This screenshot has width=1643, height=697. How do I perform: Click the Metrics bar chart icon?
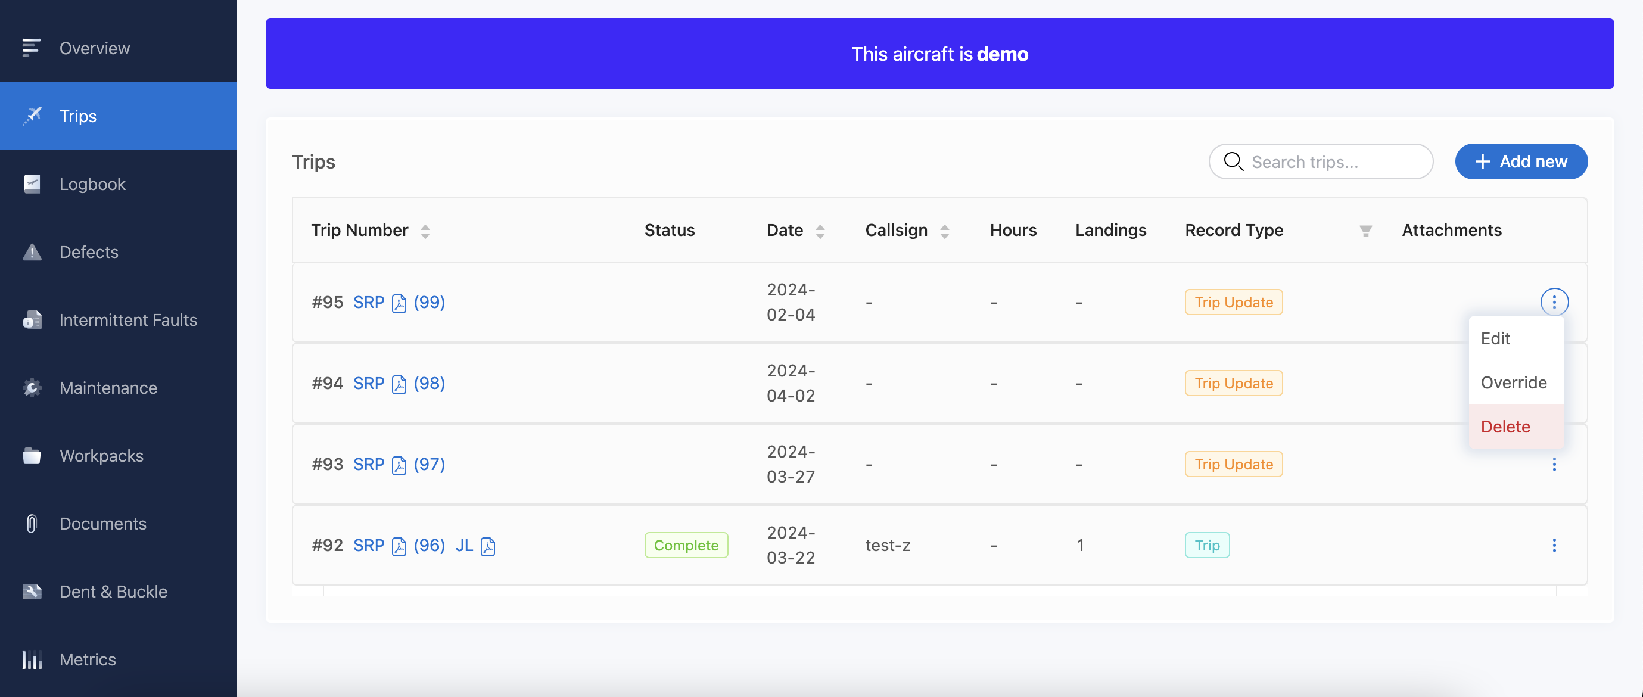(31, 659)
